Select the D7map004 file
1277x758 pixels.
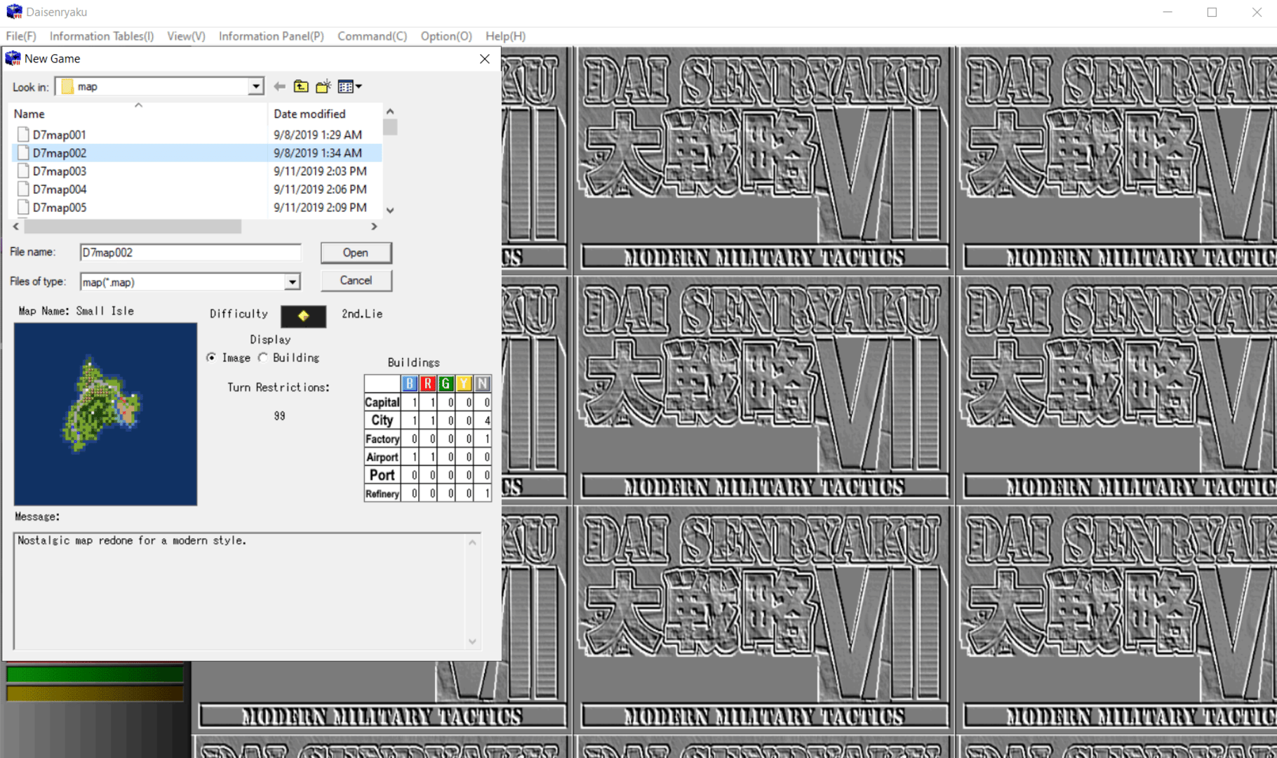(60, 189)
